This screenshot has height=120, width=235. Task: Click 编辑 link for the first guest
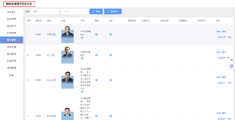coord(218,31)
